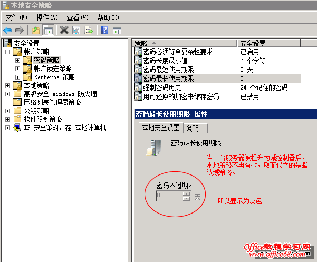Click the 用可还原的加密来储存密码 policy icon

click(138, 96)
